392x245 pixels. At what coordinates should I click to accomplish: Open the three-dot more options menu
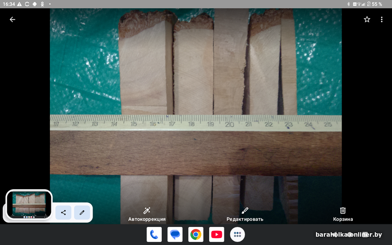point(382,20)
